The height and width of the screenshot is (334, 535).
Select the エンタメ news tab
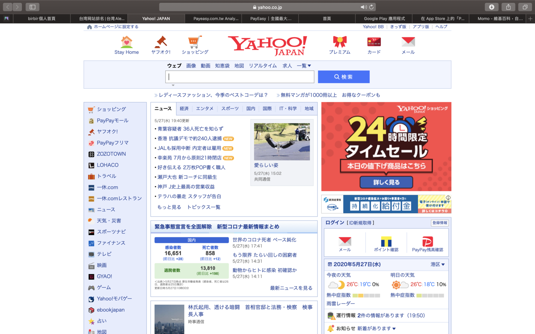coord(205,109)
